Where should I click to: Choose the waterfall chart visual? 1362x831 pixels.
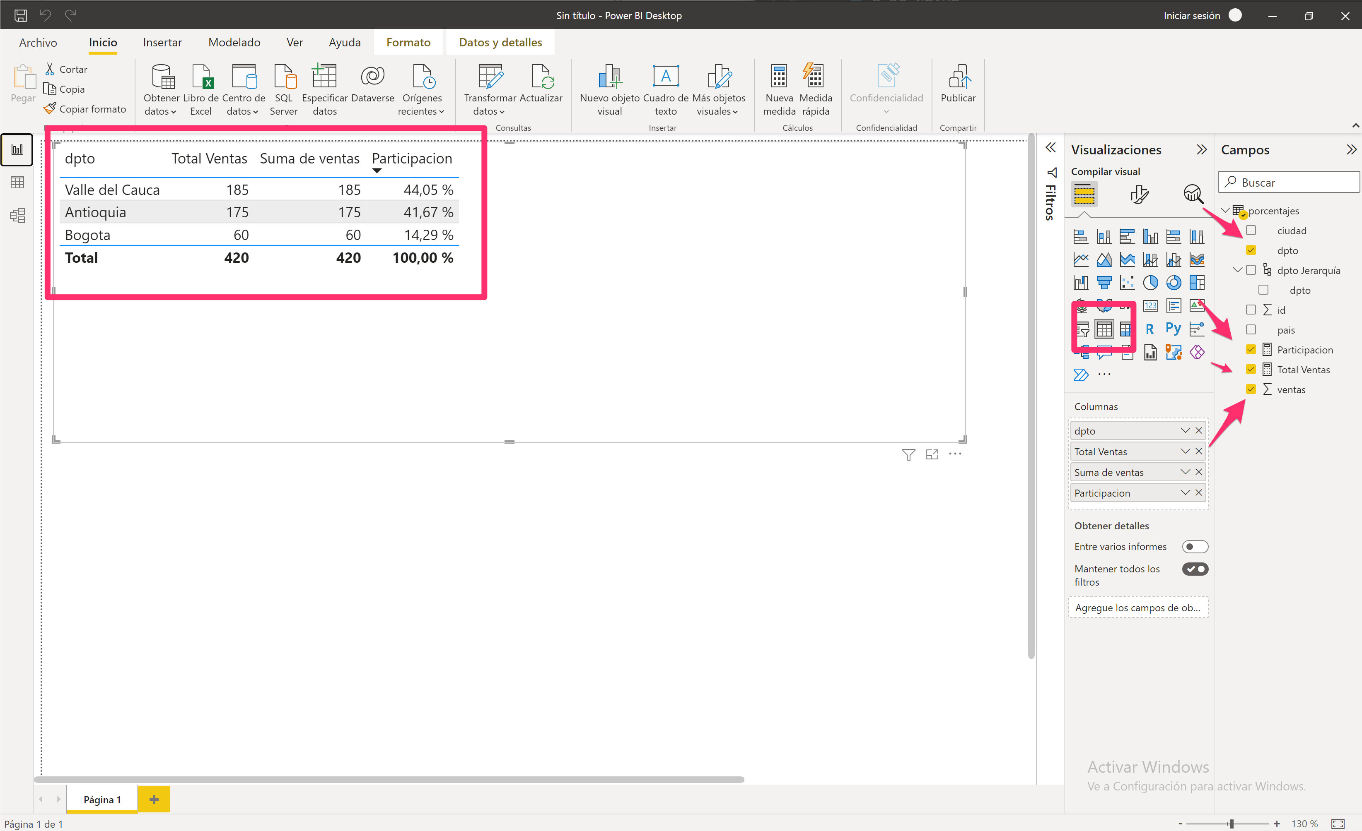[x=1081, y=283]
